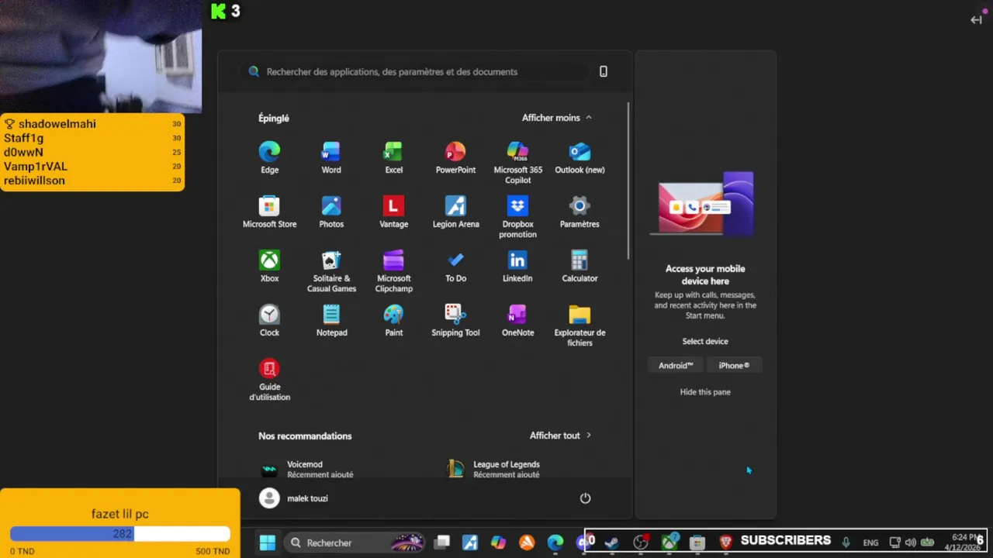This screenshot has width=993, height=558.
Task: Click the Hide this pane link
Action: point(705,392)
